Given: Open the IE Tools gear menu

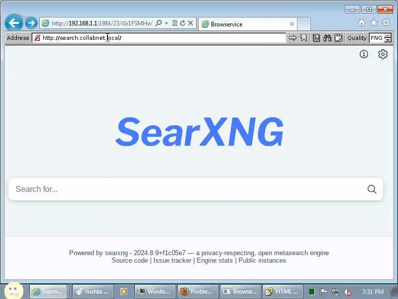Looking at the screenshot, I should tap(386, 23).
